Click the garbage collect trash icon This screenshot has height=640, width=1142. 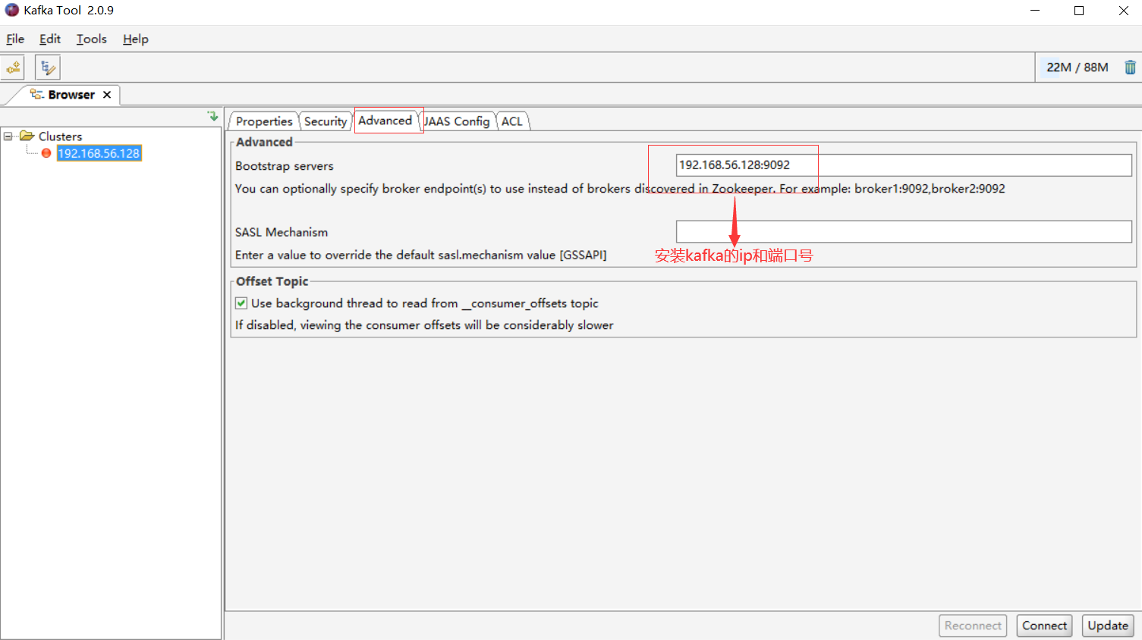(x=1130, y=67)
